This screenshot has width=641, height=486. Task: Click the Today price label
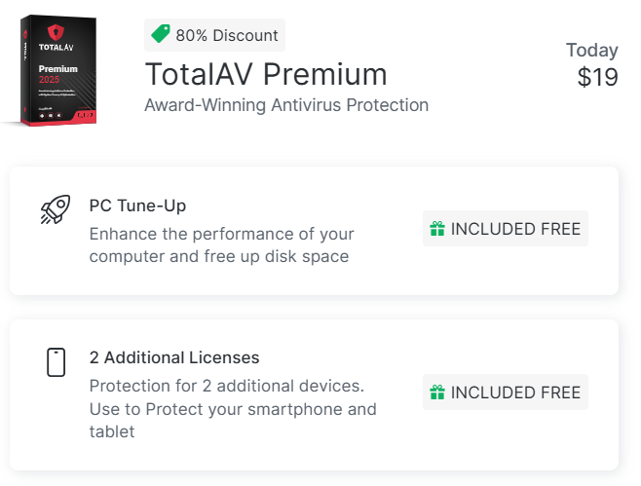[591, 50]
